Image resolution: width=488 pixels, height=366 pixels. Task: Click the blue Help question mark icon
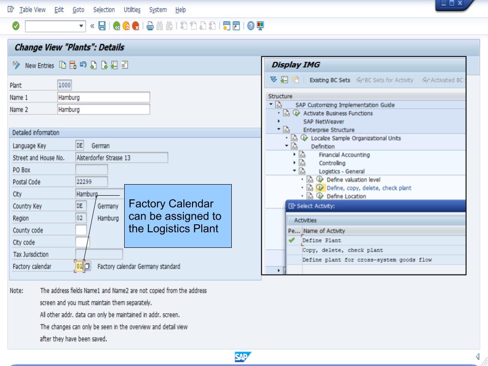point(251,26)
